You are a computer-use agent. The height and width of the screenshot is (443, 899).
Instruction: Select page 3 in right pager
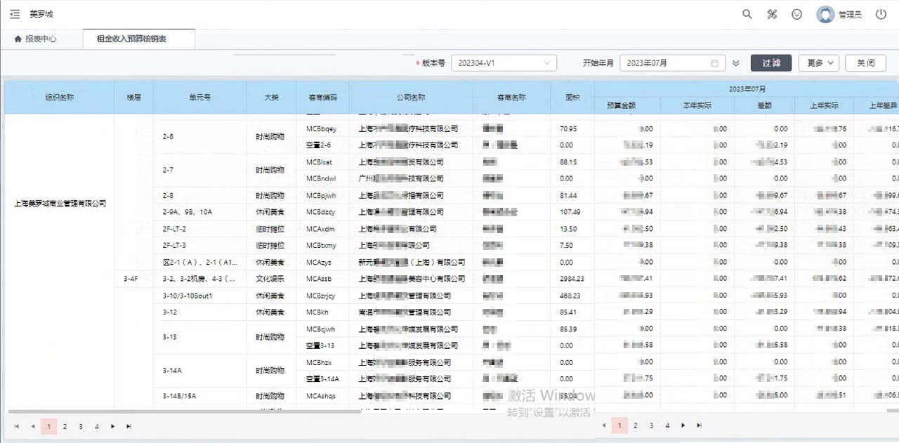tap(651, 425)
